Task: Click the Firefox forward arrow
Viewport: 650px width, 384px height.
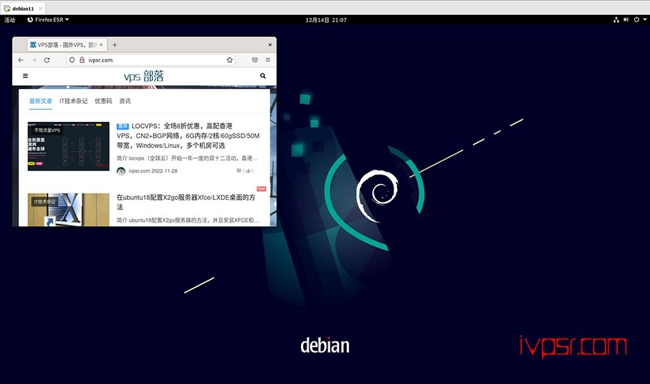Action: [34, 60]
